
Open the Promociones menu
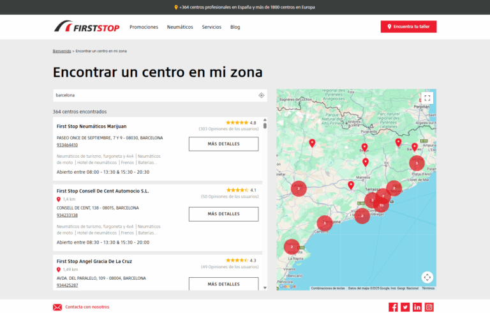144,27
